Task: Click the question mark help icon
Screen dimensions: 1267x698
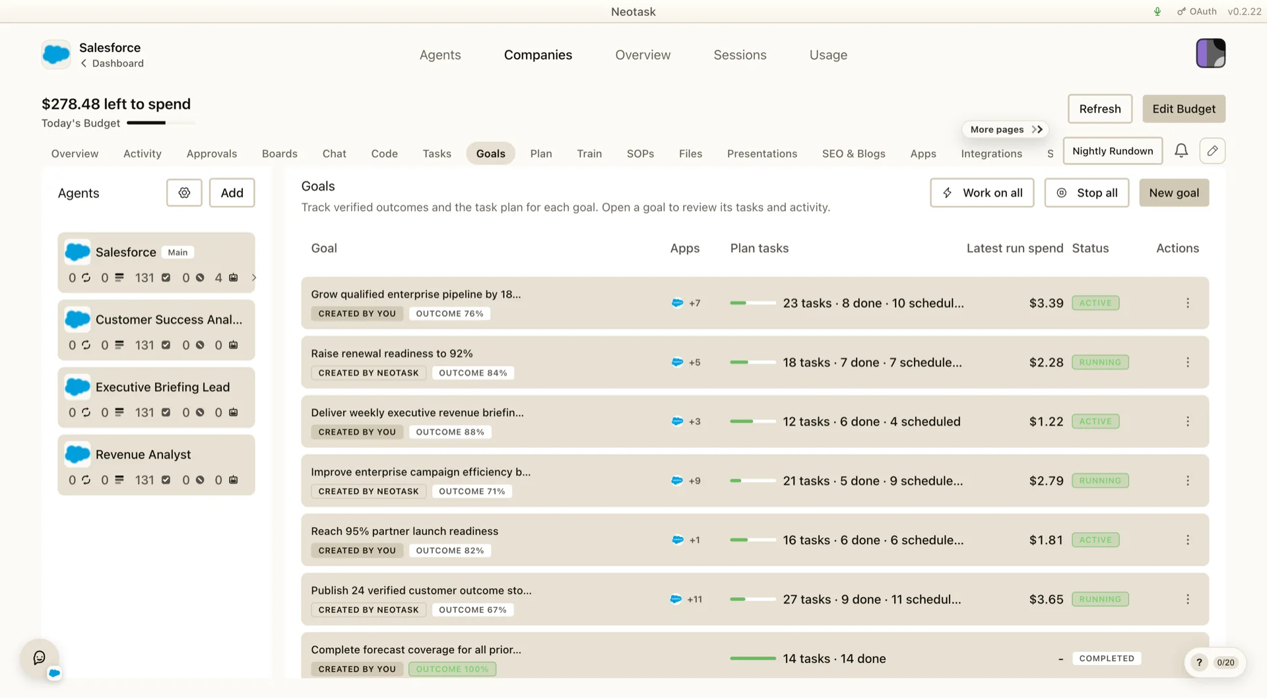Action: click(1199, 662)
